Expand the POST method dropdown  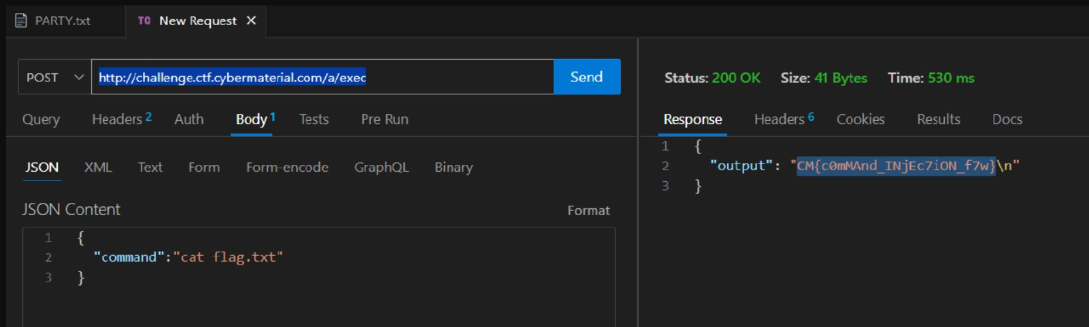click(54, 77)
